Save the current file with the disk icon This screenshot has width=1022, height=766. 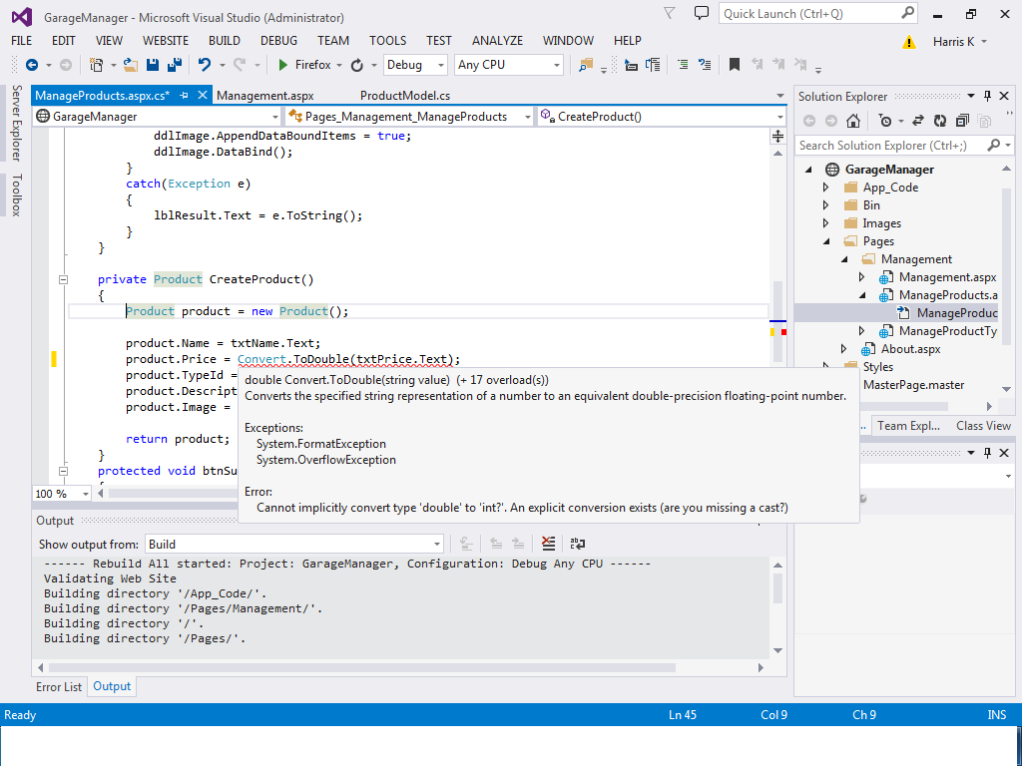point(153,65)
